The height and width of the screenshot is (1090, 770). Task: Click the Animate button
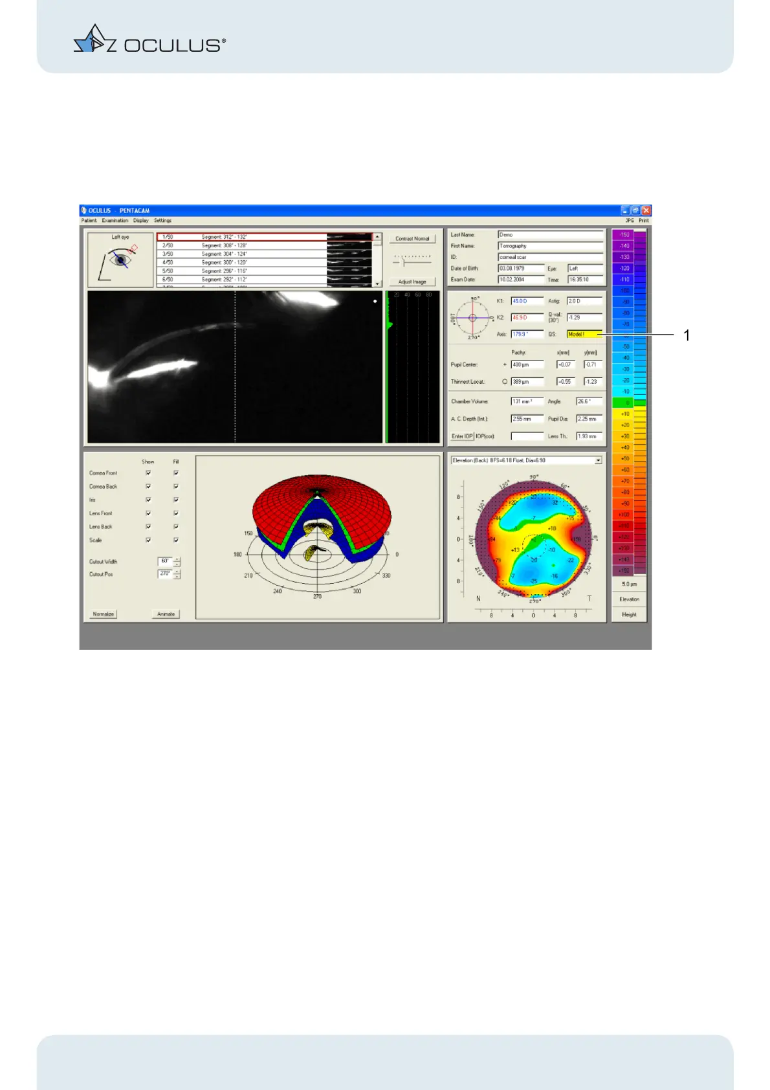point(166,614)
